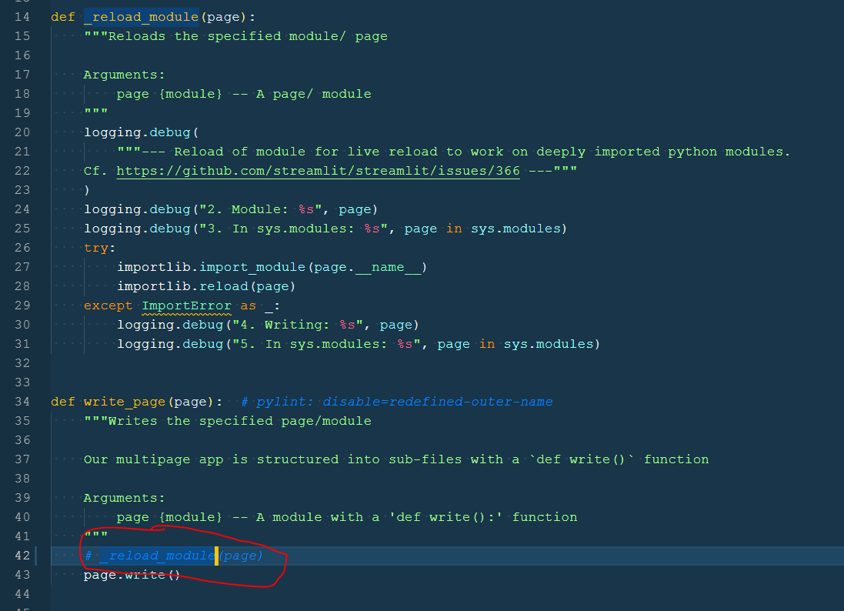Click the 'logging.debug(' call on line 20
Image resolution: width=844 pixels, height=611 pixels.
point(141,132)
